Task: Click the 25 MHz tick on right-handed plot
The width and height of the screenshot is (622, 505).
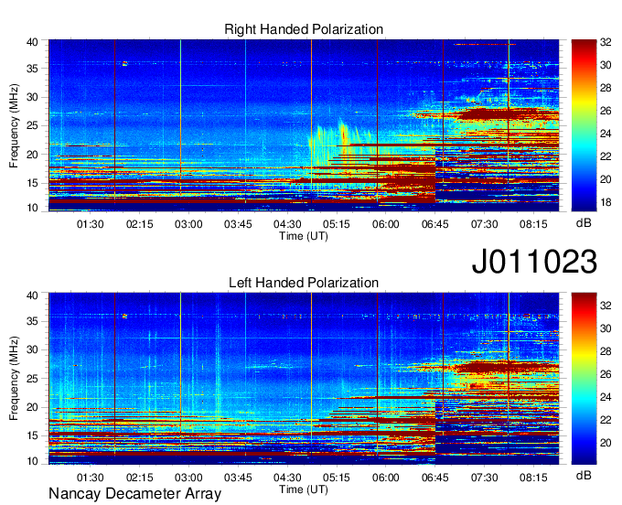Action: tap(32, 126)
